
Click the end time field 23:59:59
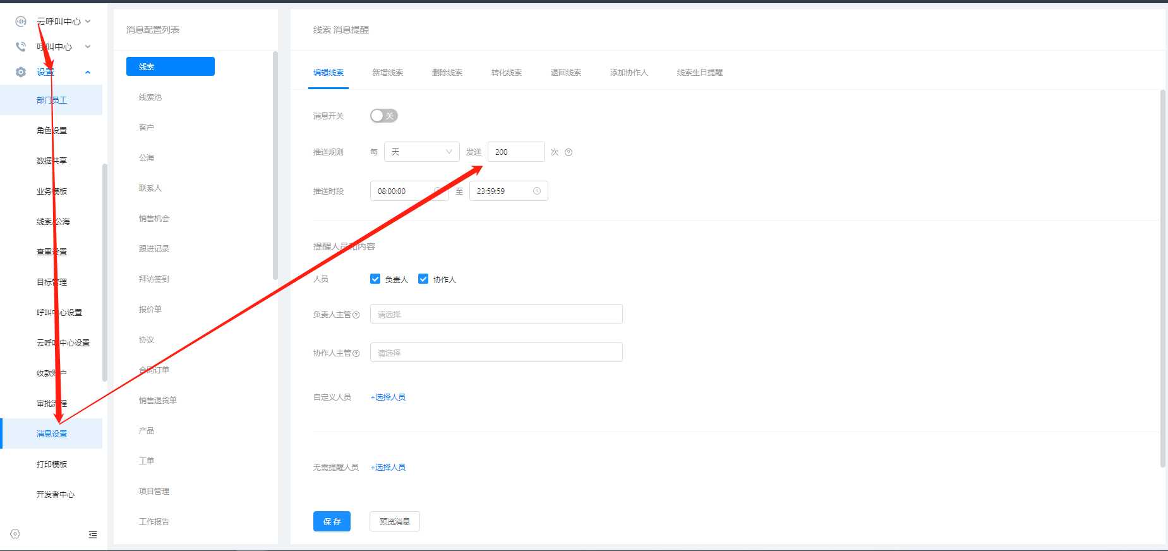(x=509, y=191)
